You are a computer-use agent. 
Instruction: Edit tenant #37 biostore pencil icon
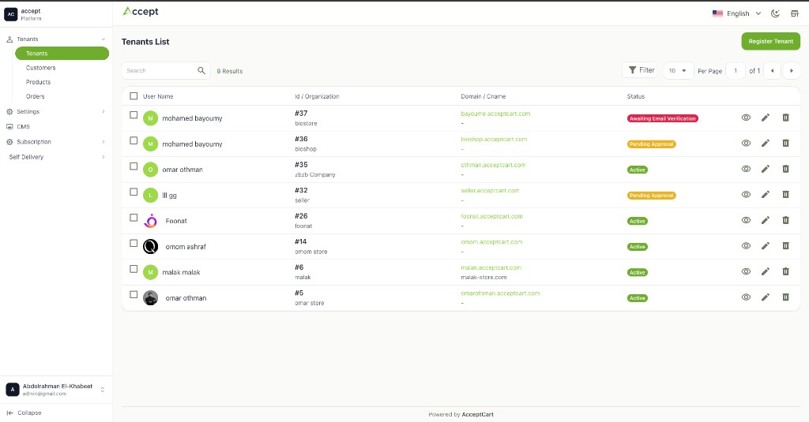click(x=766, y=118)
